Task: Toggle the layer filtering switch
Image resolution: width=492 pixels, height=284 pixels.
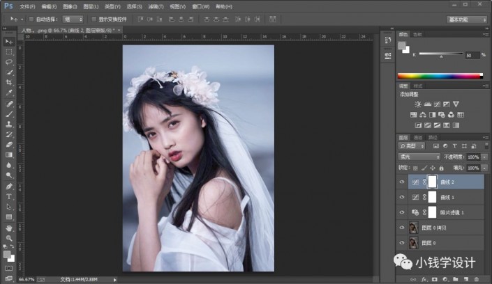Action: pyautogui.click(x=486, y=146)
